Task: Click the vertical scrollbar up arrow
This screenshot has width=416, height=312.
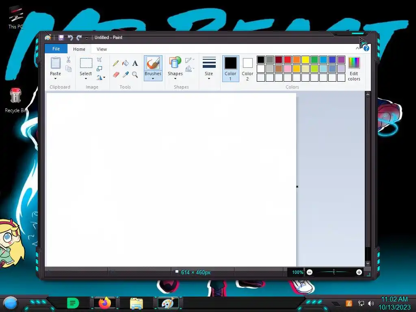Action: (368, 94)
